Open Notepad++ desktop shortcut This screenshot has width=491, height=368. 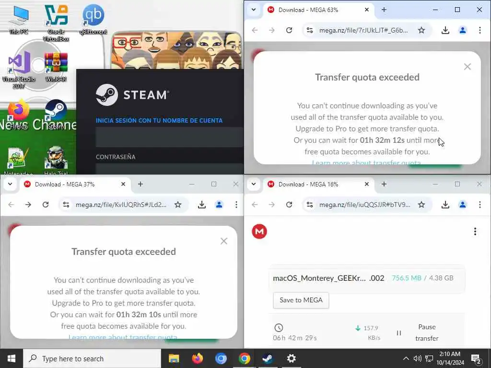click(x=19, y=160)
